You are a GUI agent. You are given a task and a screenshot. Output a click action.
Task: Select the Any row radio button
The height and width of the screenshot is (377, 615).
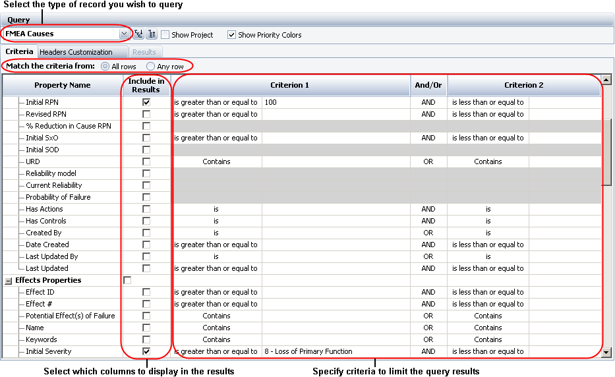[x=151, y=67]
